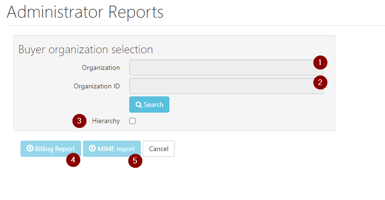Click the Buyer organization selection heading
385x200 pixels.
click(x=85, y=49)
